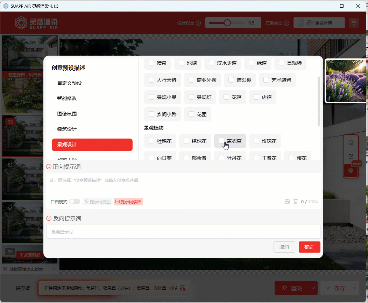Toggle the 自由模式 switch
Image resolution: width=368 pixels, height=303 pixels.
pyautogui.click(x=74, y=202)
